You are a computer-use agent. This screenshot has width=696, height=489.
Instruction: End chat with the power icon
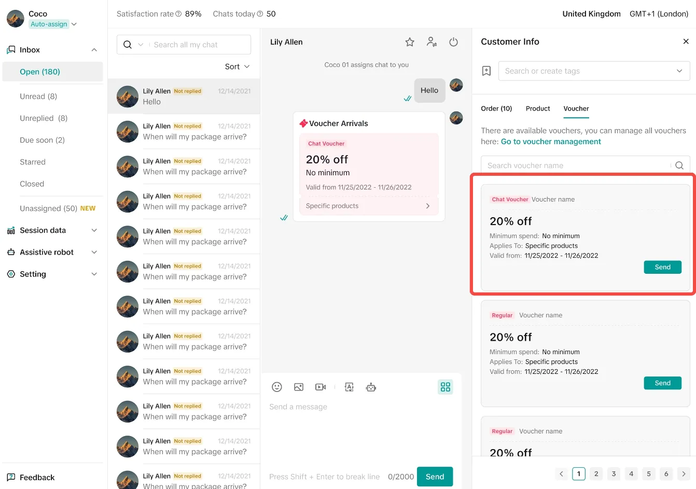click(453, 42)
